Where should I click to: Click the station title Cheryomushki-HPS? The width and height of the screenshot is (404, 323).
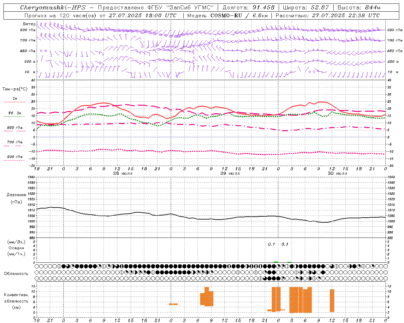[53, 8]
